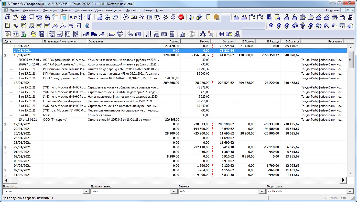The height and width of the screenshot is (202, 357).
Task: Open the "Территории" dropdown
Action: click(x=350, y=191)
